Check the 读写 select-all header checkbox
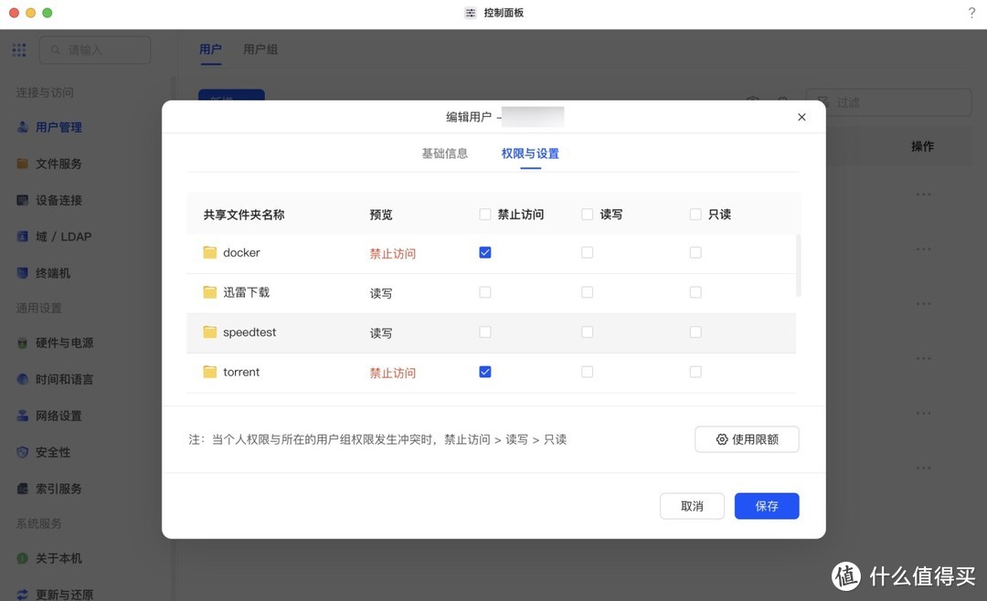The image size is (987, 601). click(587, 215)
